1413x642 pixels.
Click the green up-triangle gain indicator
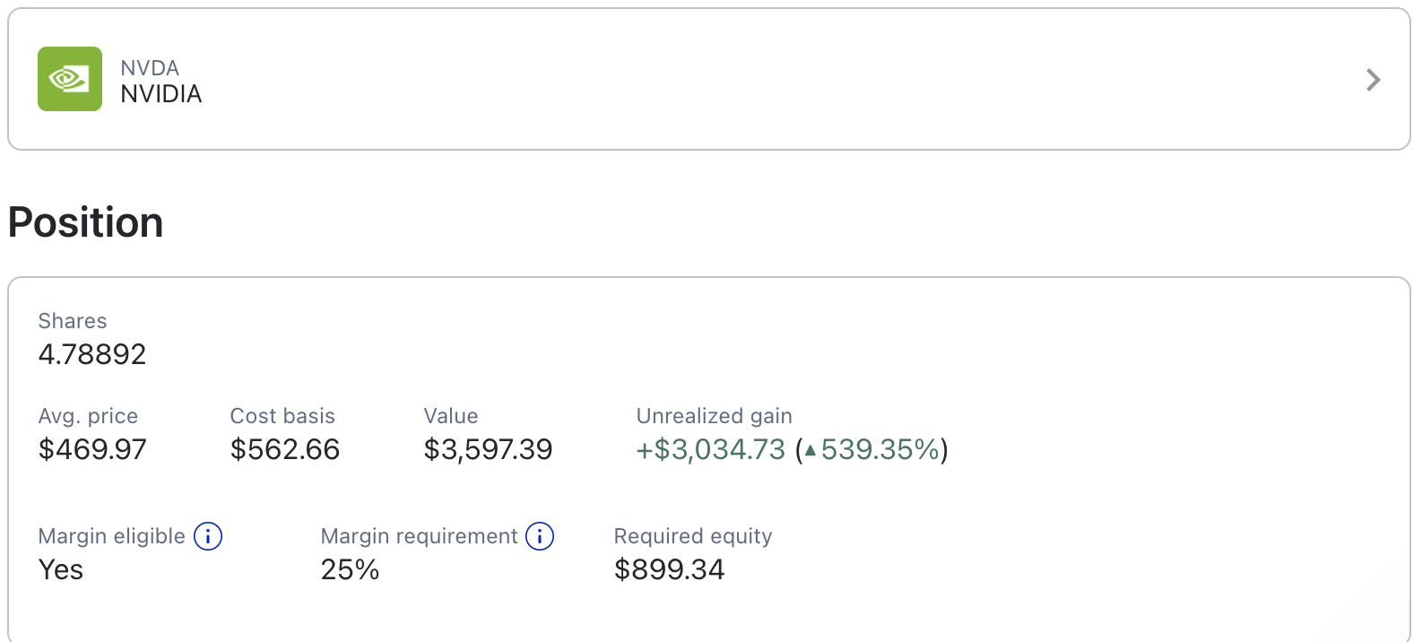811,450
